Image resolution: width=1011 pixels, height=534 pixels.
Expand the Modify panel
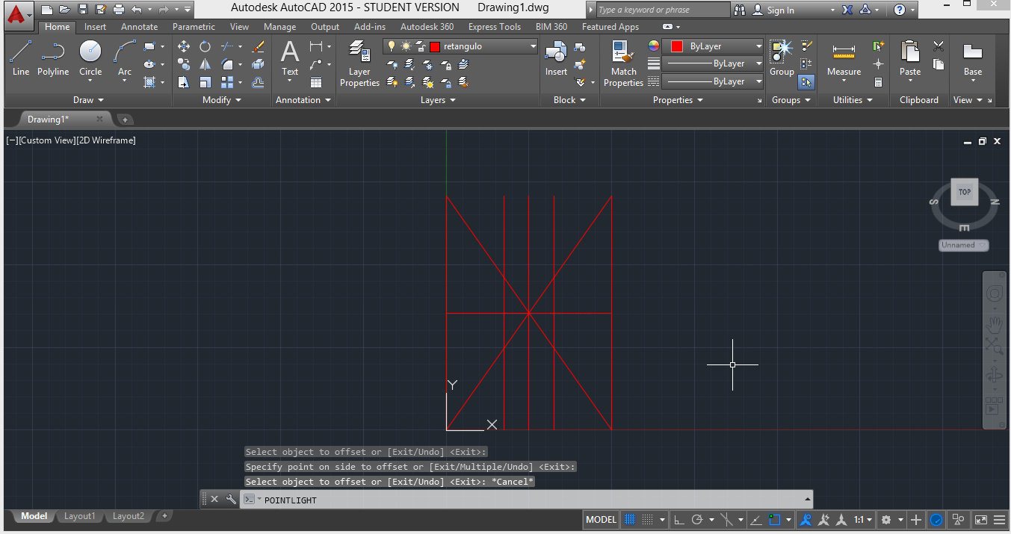[x=222, y=100]
